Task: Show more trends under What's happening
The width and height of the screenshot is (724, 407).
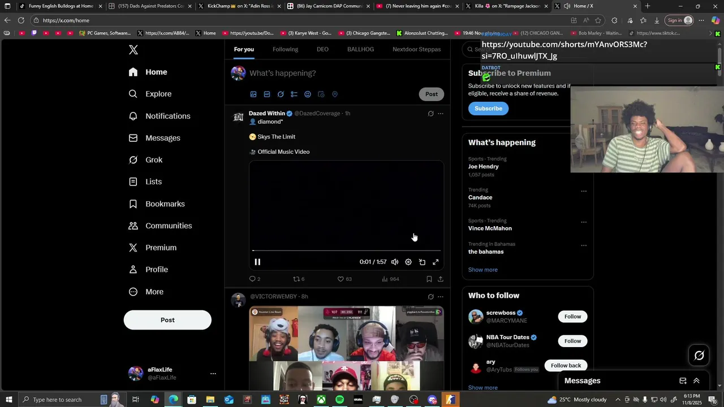Action: pyautogui.click(x=483, y=270)
